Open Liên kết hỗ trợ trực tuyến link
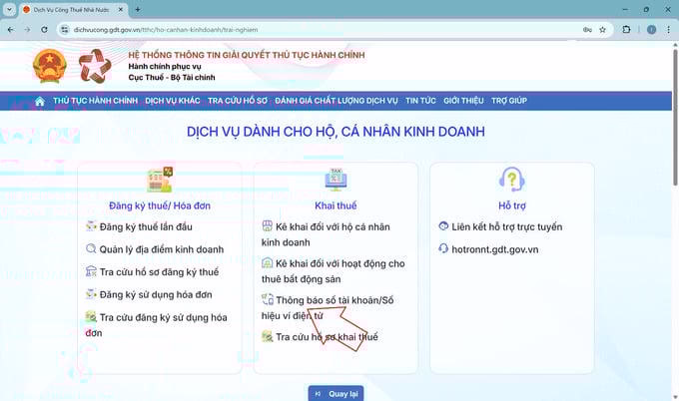 tap(507, 226)
